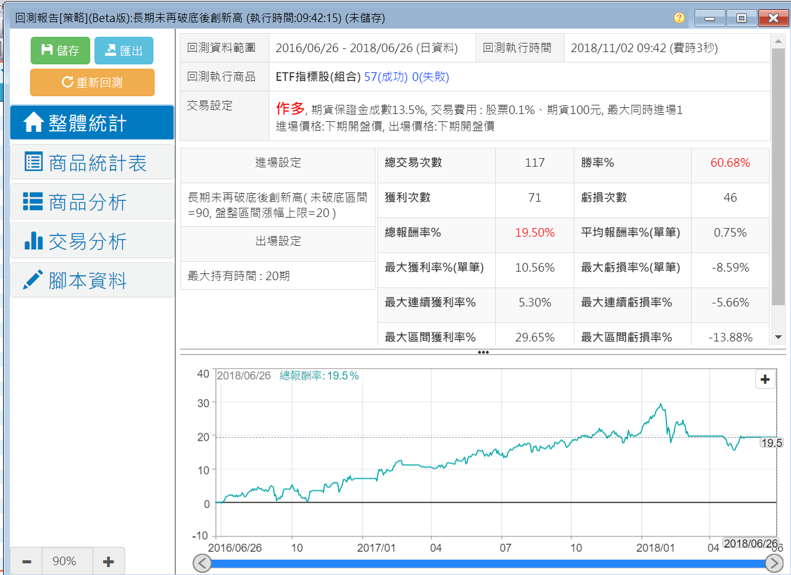Open the 商品分析 section
The width and height of the screenshot is (791, 575).
[92, 202]
